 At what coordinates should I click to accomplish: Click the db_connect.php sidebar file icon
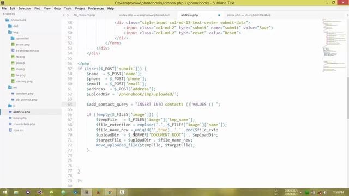coord(13,100)
